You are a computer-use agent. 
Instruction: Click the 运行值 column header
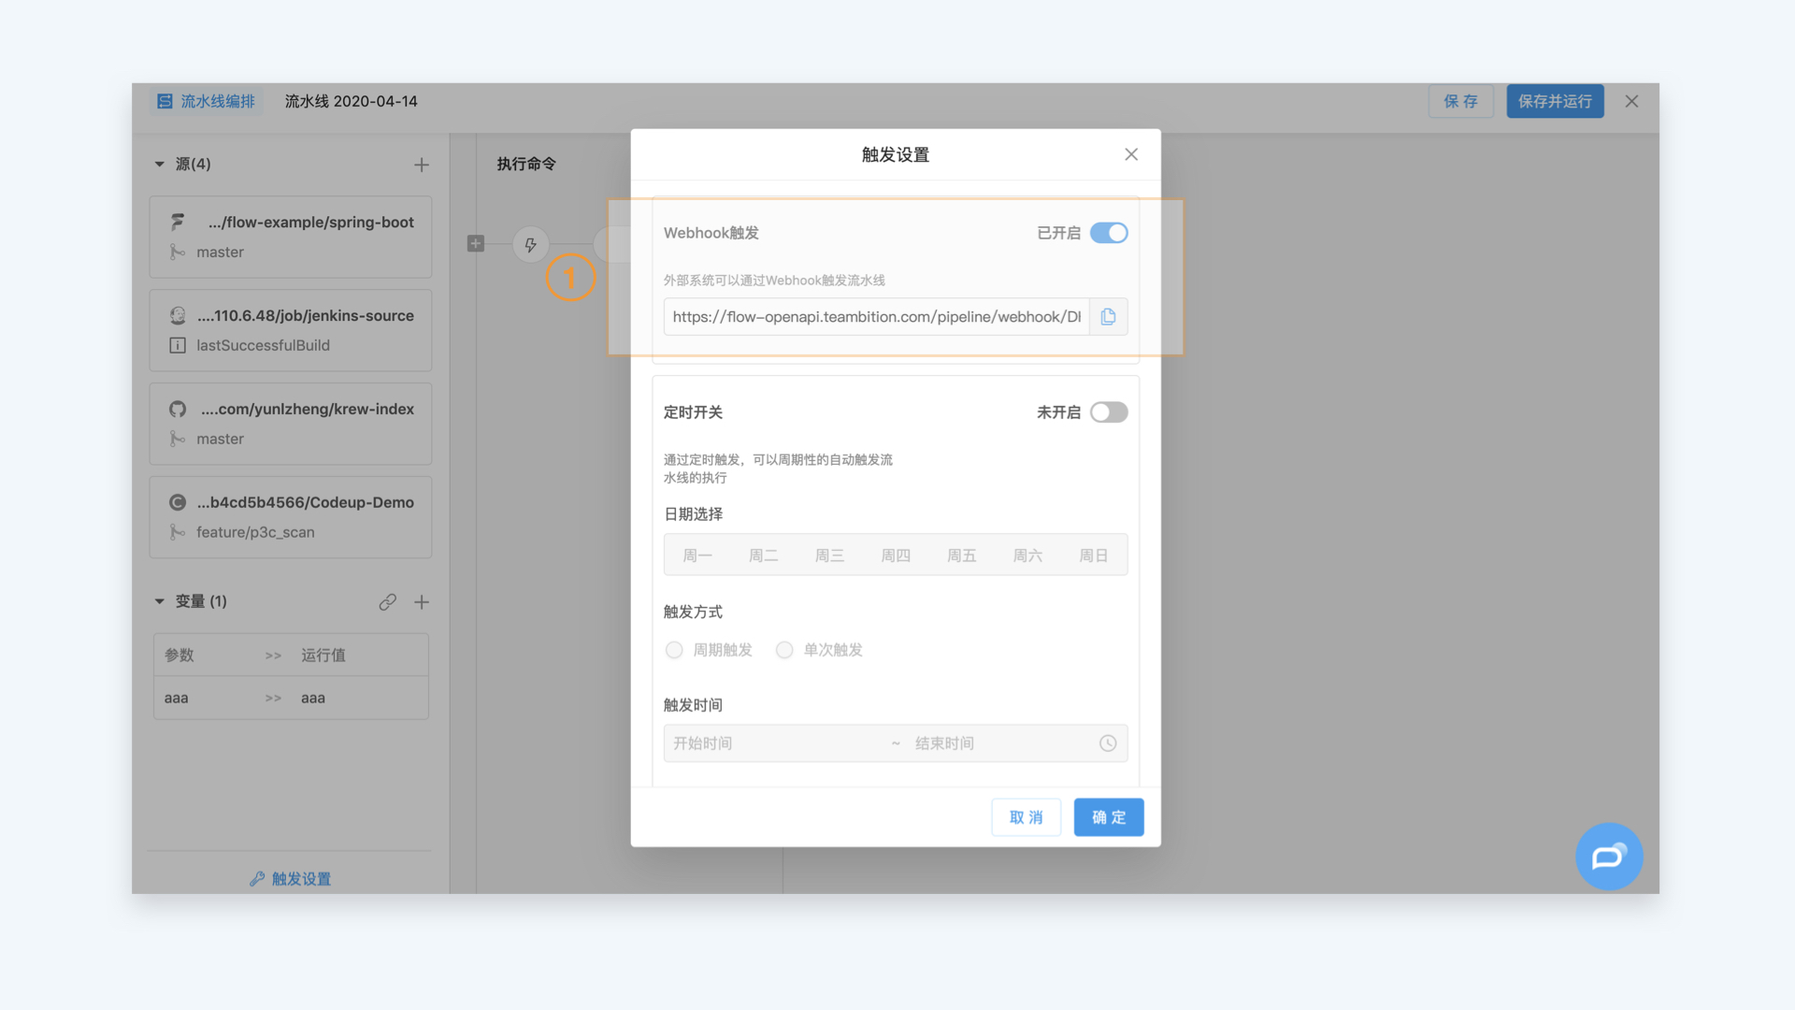coord(323,656)
